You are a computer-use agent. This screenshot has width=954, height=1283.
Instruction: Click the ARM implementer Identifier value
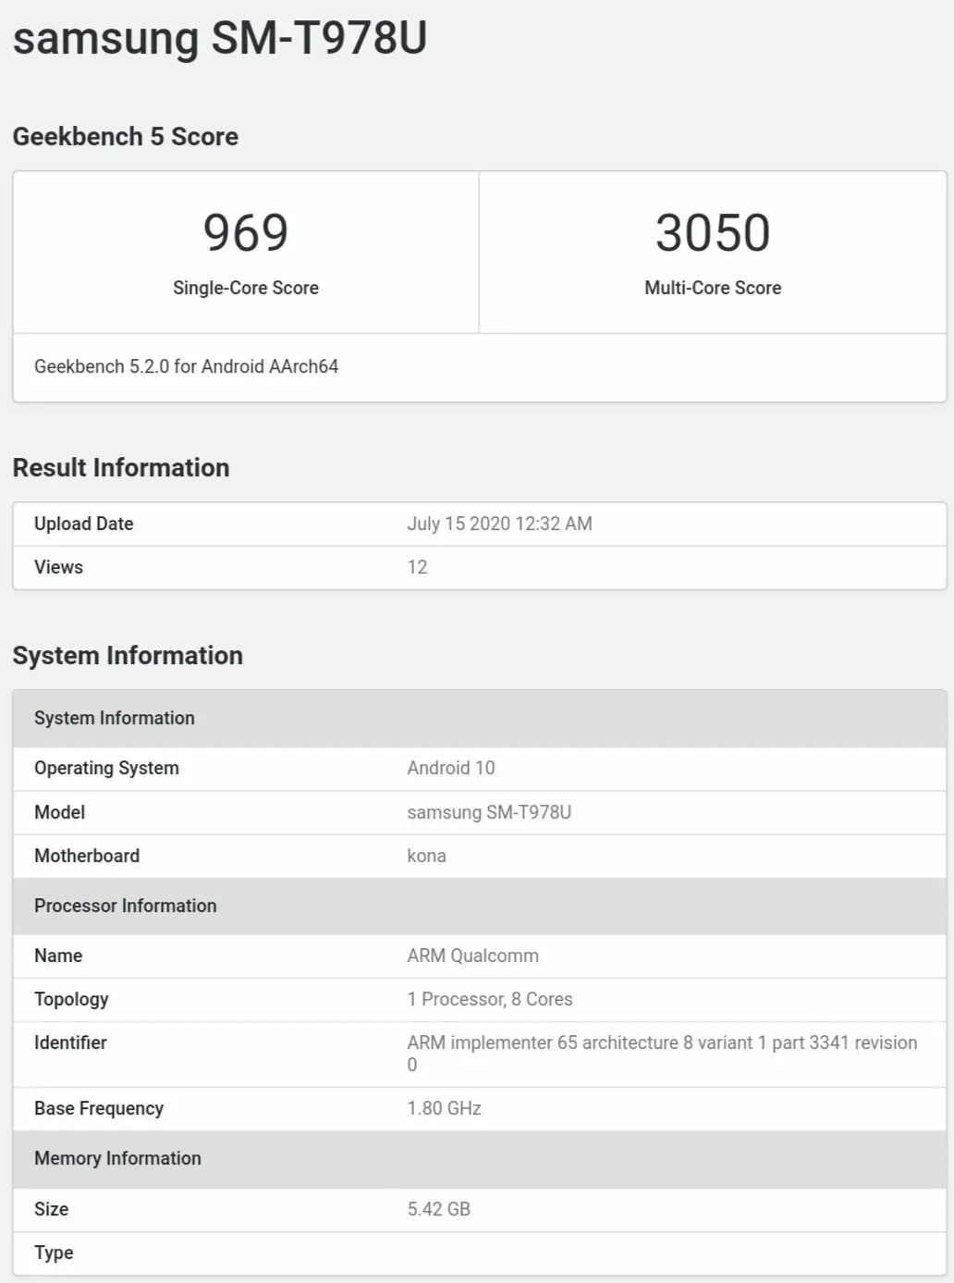click(662, 1054)
